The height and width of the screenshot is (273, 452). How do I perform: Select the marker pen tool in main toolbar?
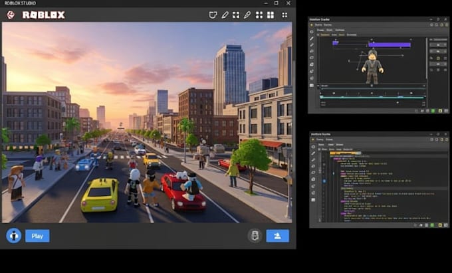click(247, 15)
